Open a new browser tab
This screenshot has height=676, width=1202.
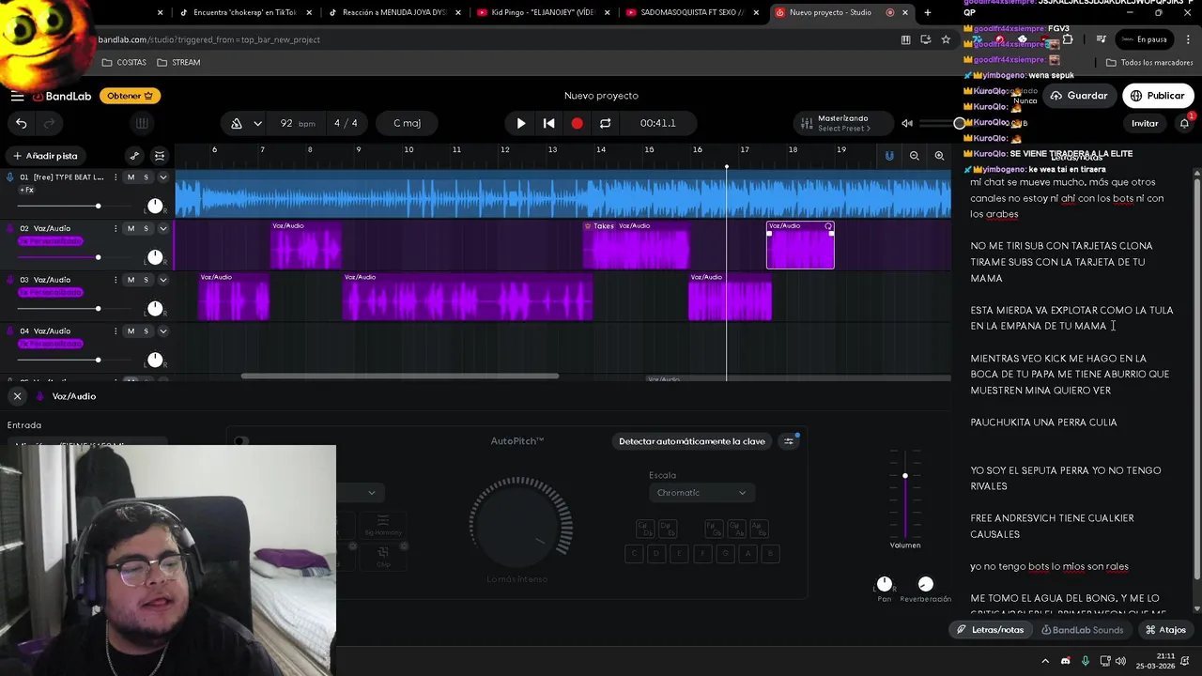point(928,12)
